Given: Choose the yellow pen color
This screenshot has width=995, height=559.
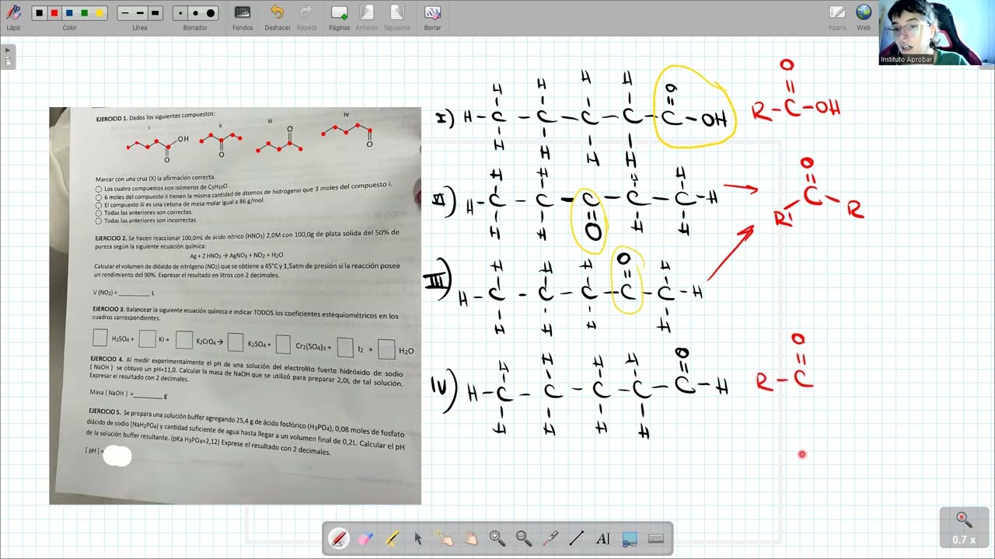Looking at the screenshot, I should (x=99, y=13).
